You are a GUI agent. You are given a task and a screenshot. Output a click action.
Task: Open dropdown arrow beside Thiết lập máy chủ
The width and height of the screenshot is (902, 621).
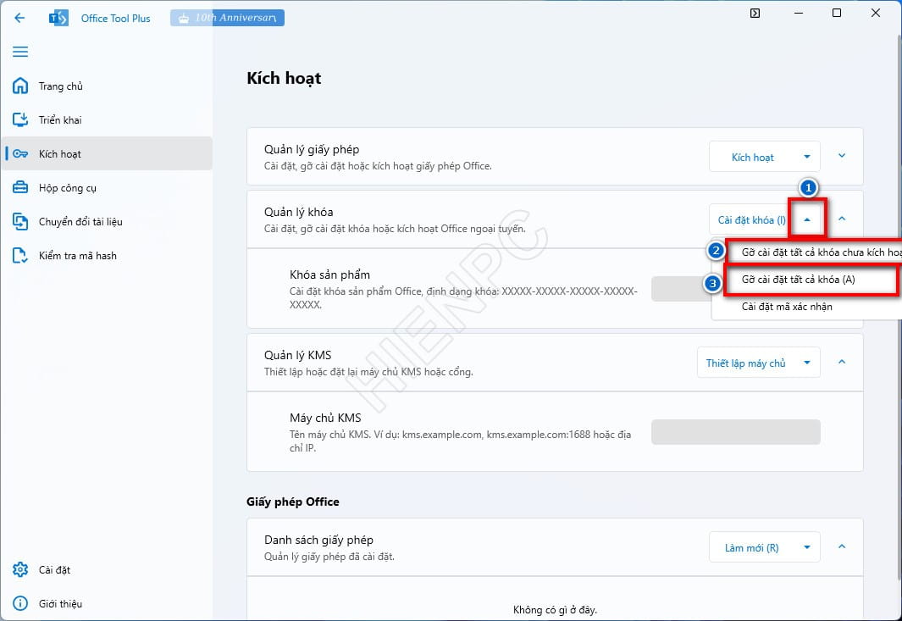pyautogui.click(x=807, y=363)
